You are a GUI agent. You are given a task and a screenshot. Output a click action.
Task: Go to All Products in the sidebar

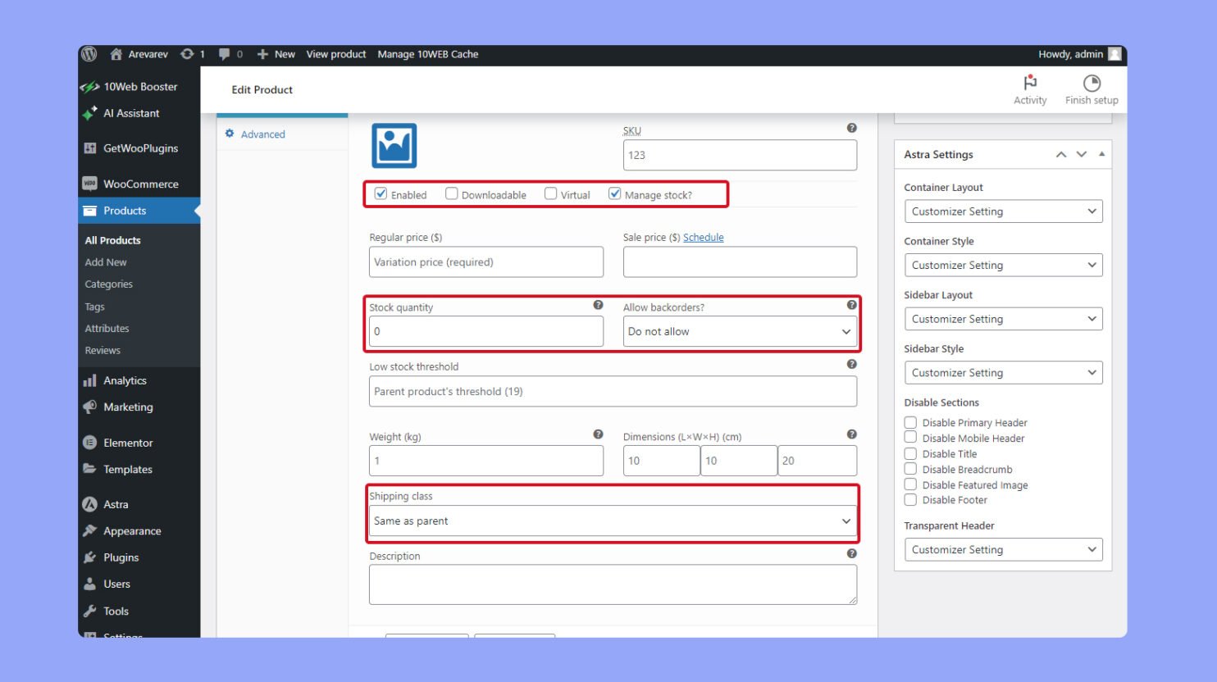tap(113, 239)
